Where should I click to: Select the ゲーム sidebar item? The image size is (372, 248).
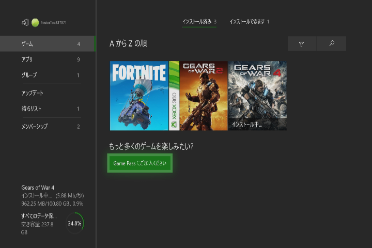pyautogui.click(x=48, y=44)
